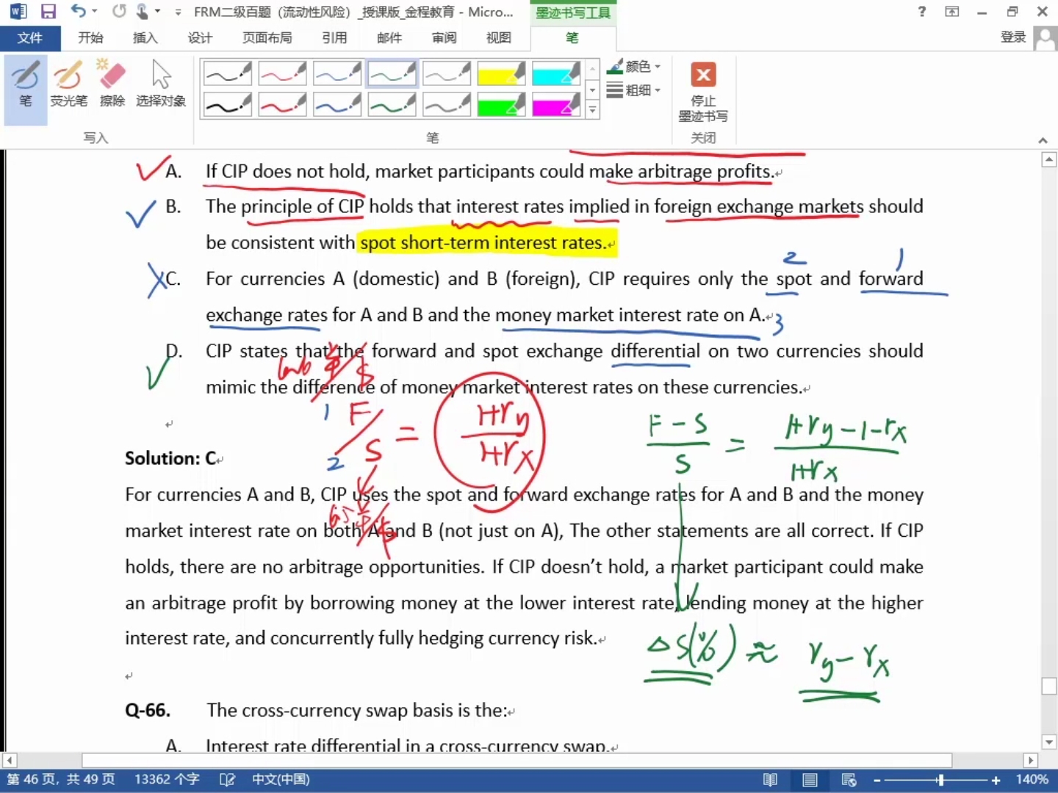Activate the 擦除 eraser tool

[x=112, y=85]
